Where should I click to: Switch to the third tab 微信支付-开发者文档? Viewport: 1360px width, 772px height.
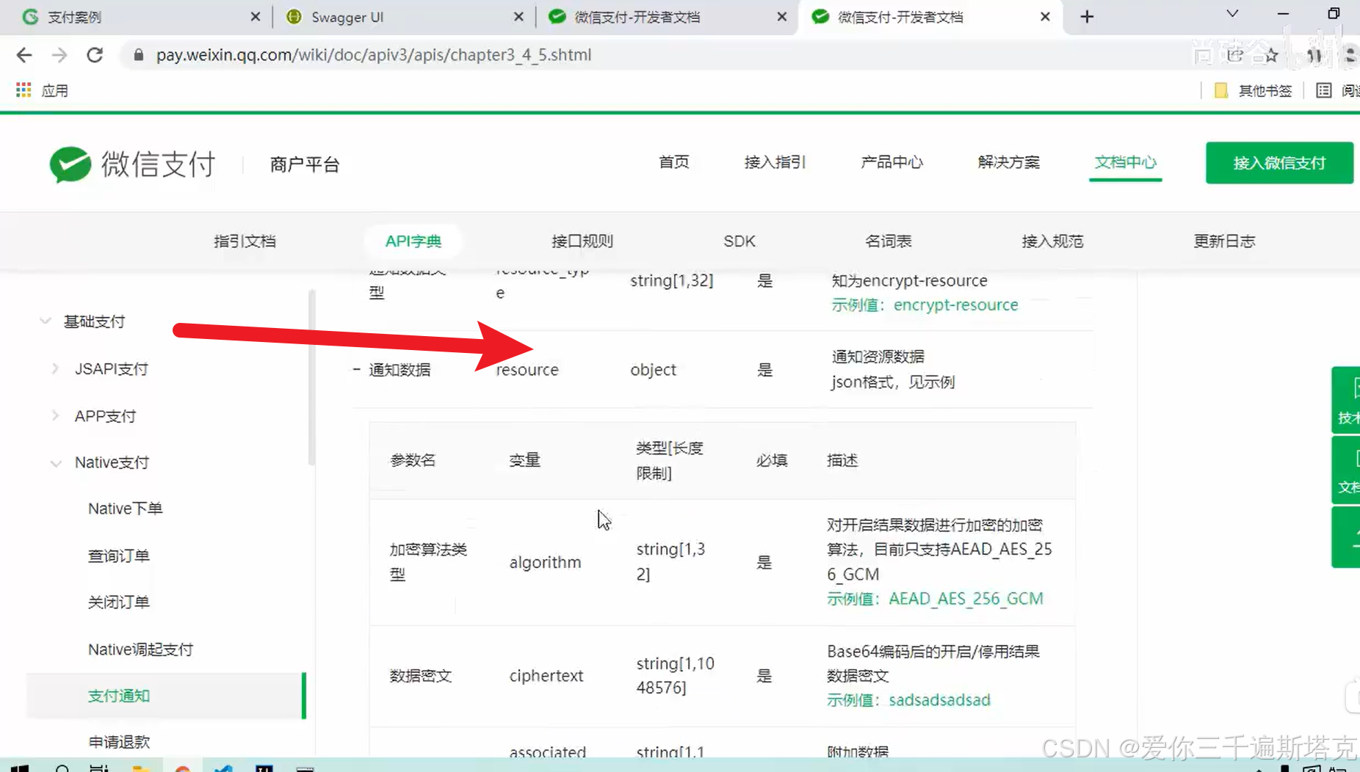[x=667, y=17]
